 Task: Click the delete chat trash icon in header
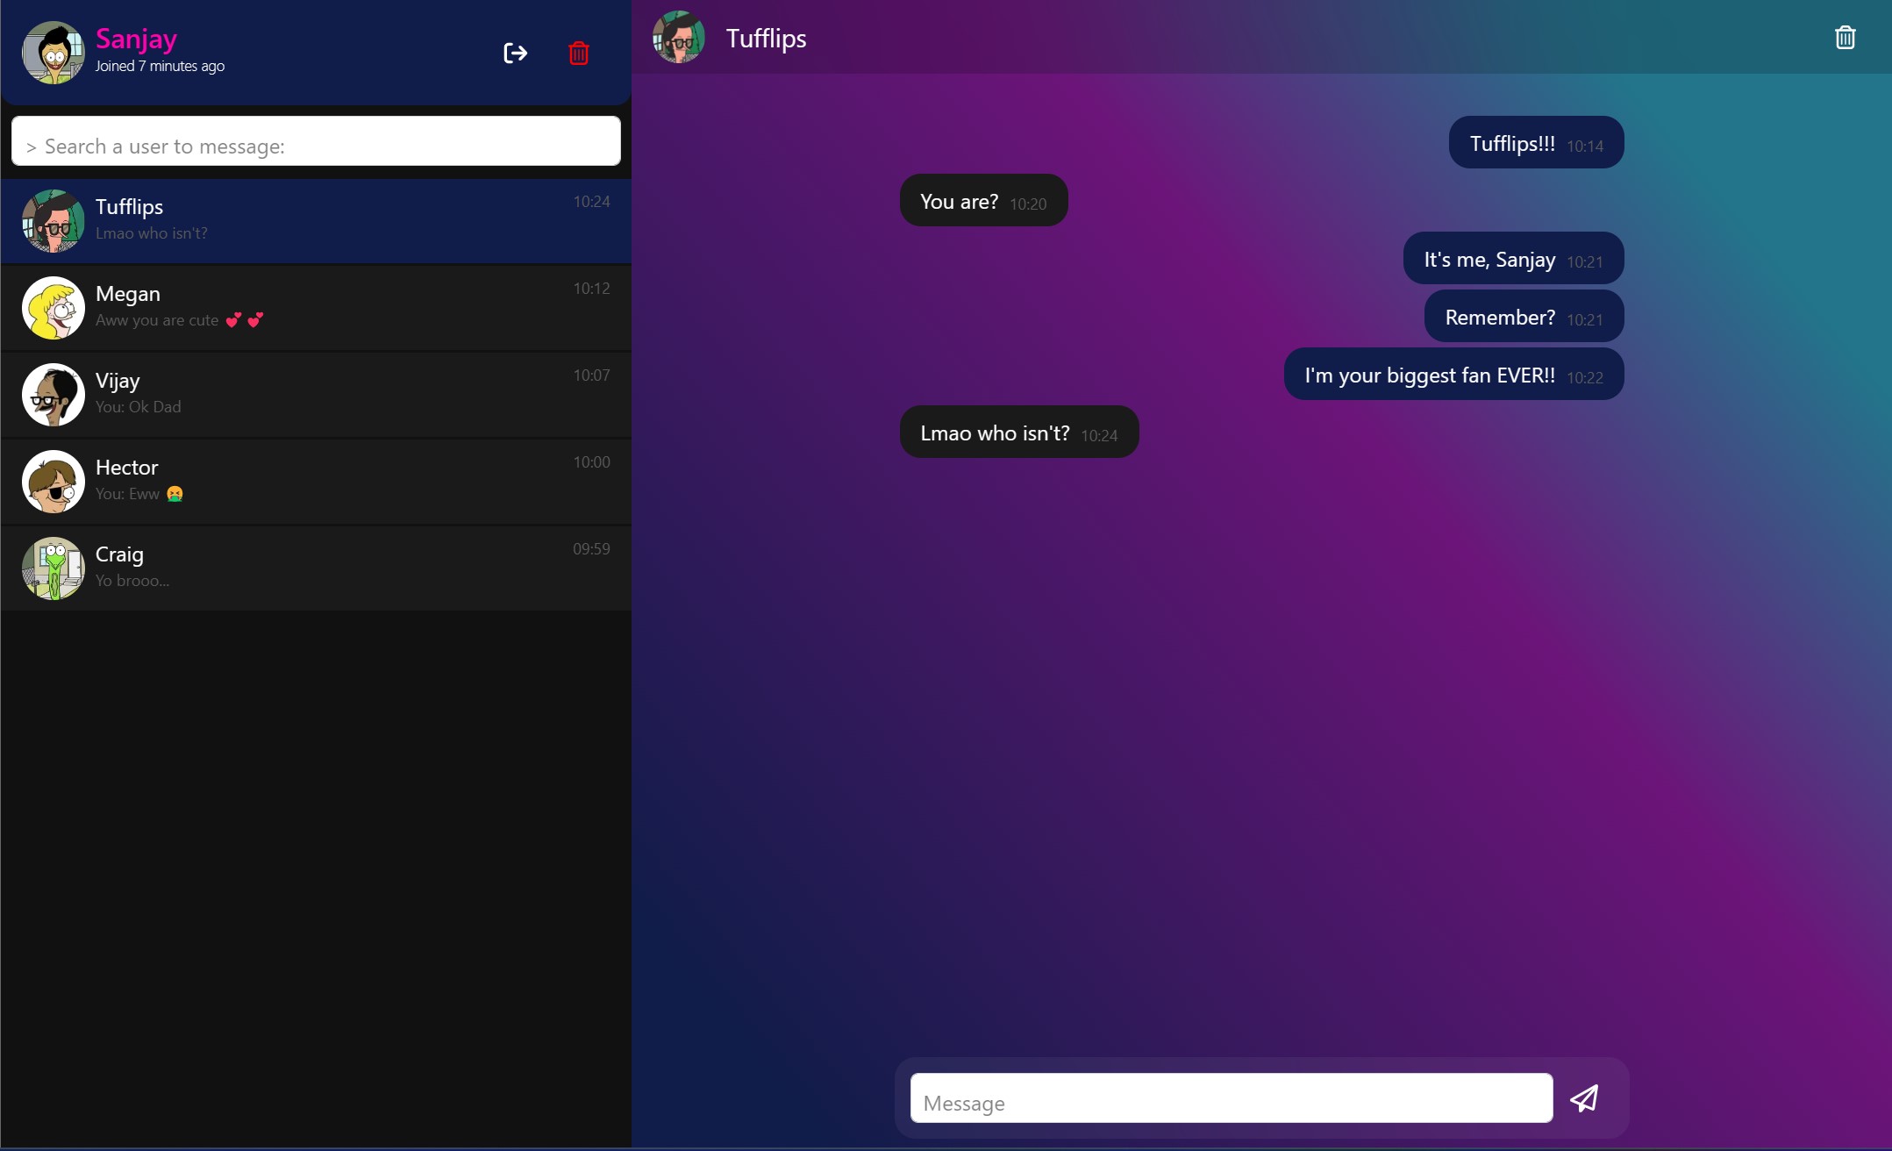[x=1845, y=38]
